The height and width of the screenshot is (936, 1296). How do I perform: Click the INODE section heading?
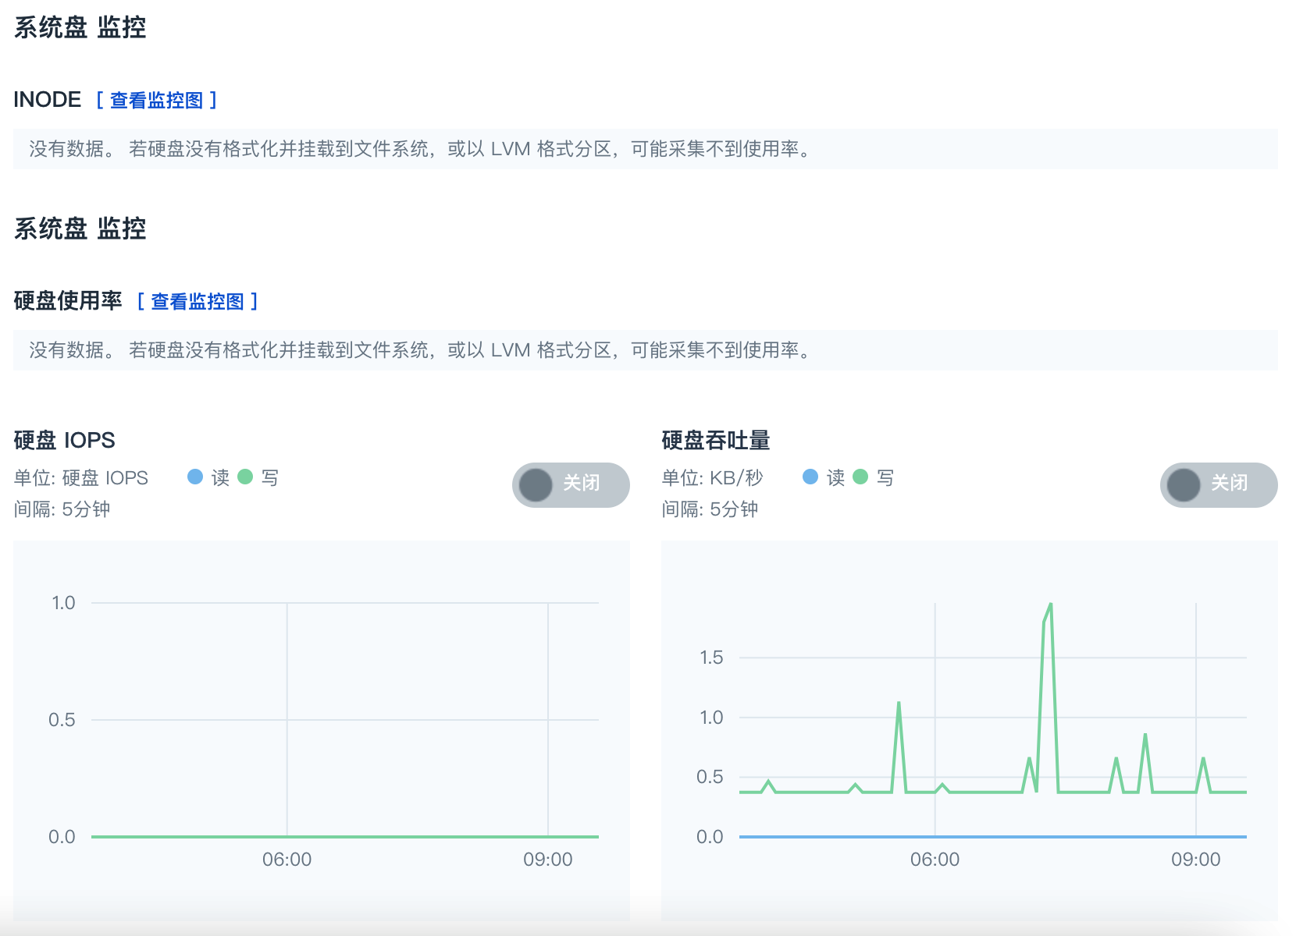[47, 100]
